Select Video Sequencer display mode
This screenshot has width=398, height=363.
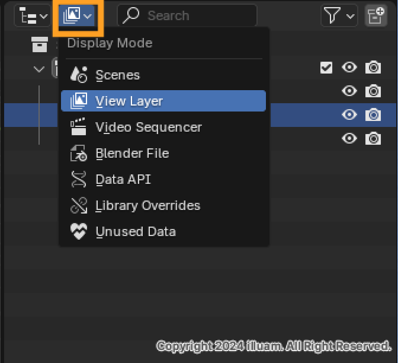click(x=163, y=127)
